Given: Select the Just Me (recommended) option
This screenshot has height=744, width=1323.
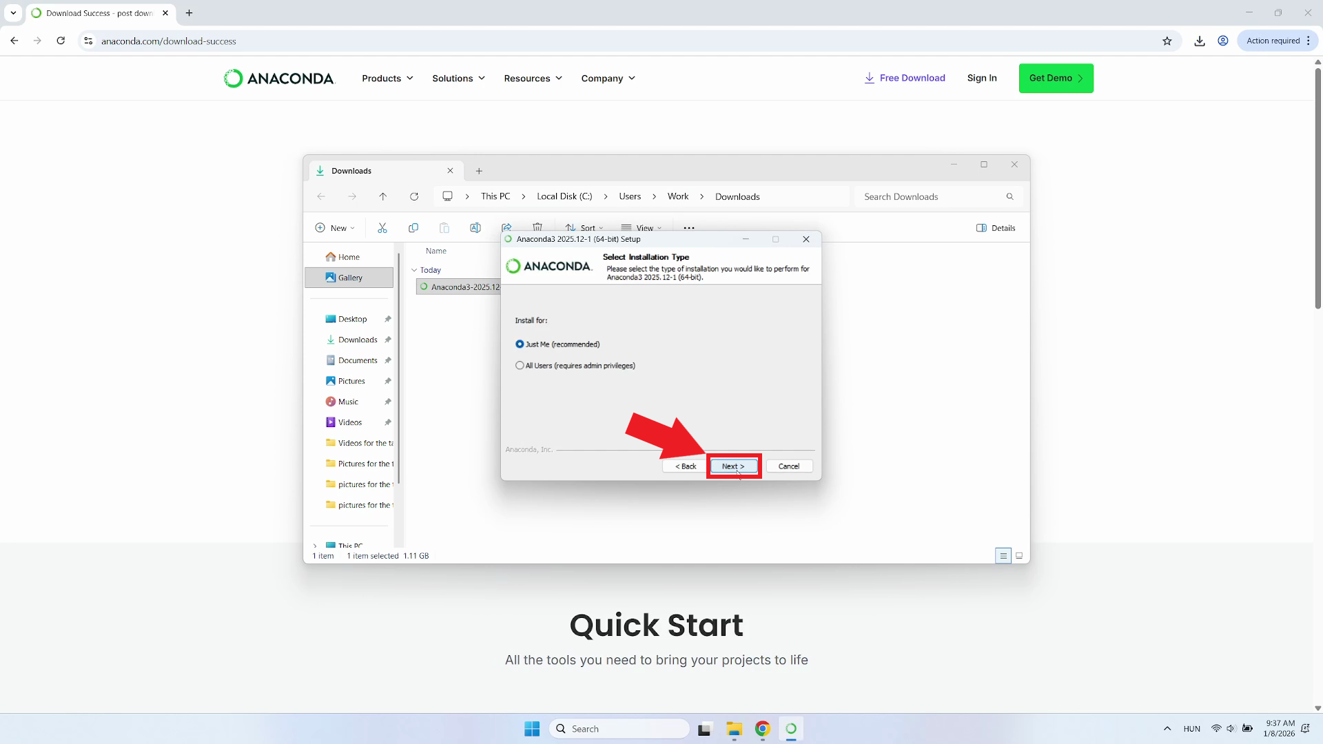Looking at the screenshot, I should click(520, 344).
